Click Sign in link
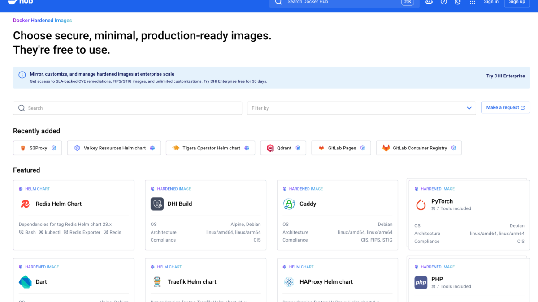 (x=491, y=2)
